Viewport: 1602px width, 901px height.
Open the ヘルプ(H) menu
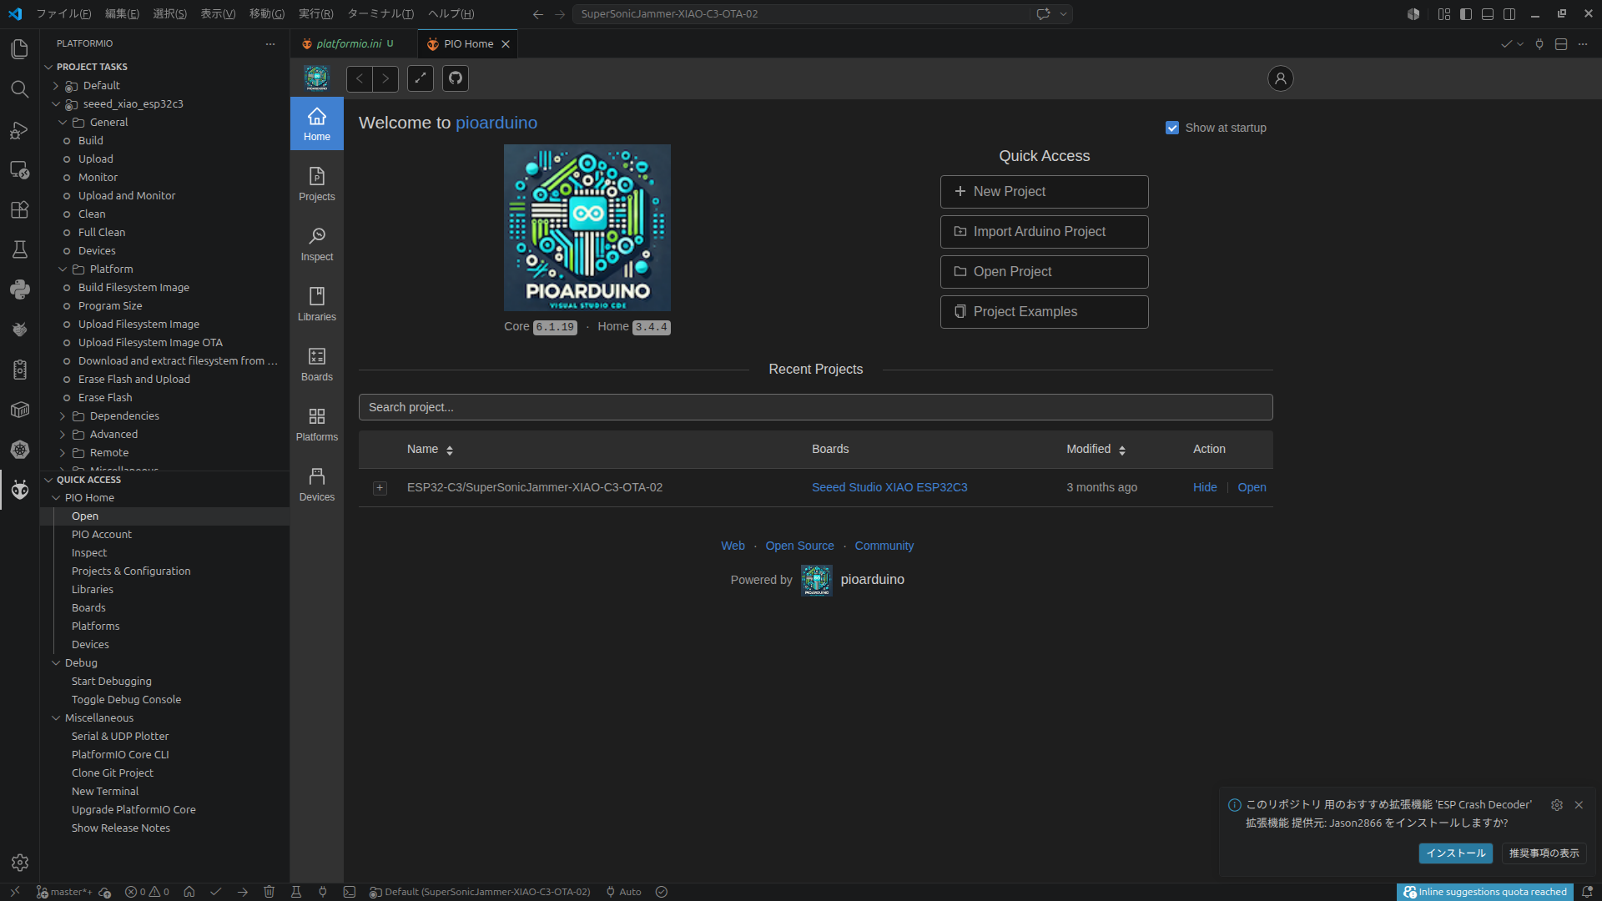pyautogui.click(x=451, y=14)
